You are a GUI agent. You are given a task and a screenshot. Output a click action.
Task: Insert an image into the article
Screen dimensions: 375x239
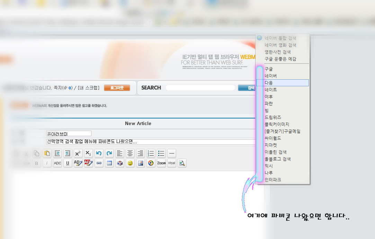point(141,163)
